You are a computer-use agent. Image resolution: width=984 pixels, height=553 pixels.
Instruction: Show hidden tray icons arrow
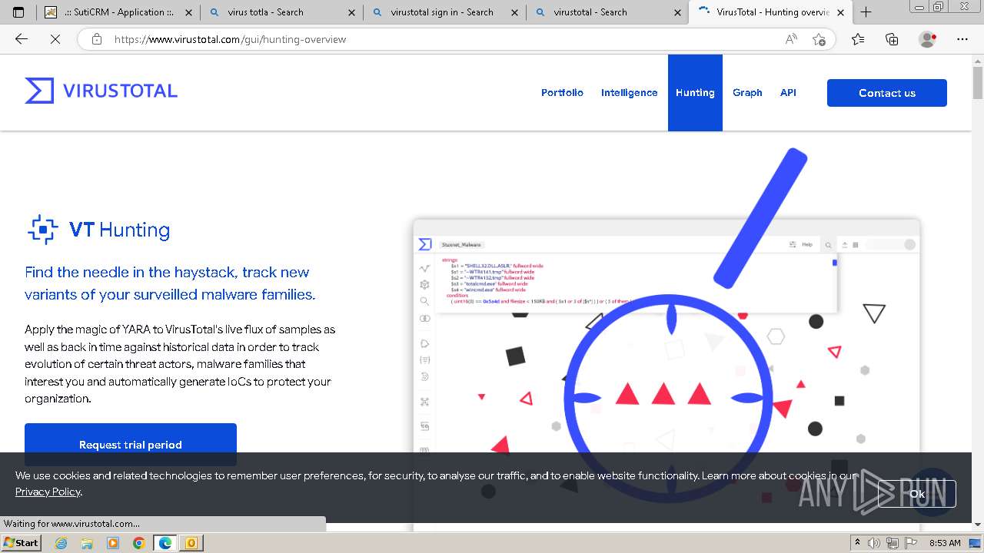click(x=858, y=542)
